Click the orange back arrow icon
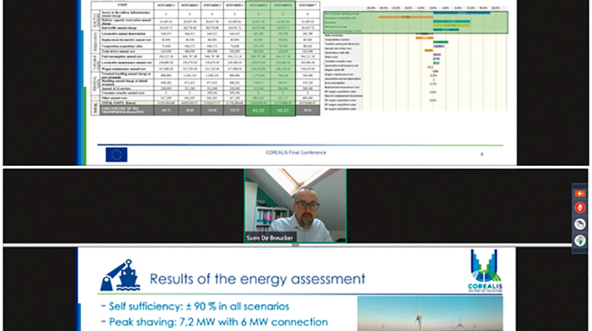This screenshot has height=331, width=592. coord(580,193)
